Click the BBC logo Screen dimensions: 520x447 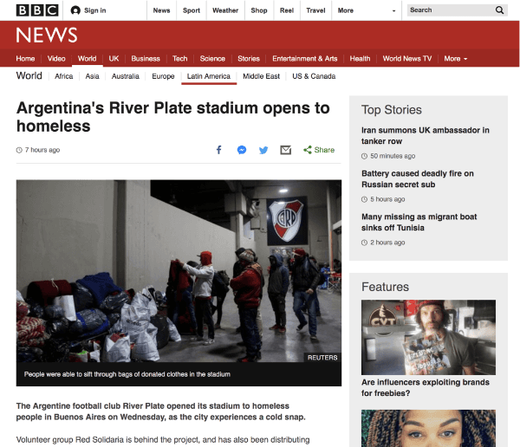(x=37, y=10)
